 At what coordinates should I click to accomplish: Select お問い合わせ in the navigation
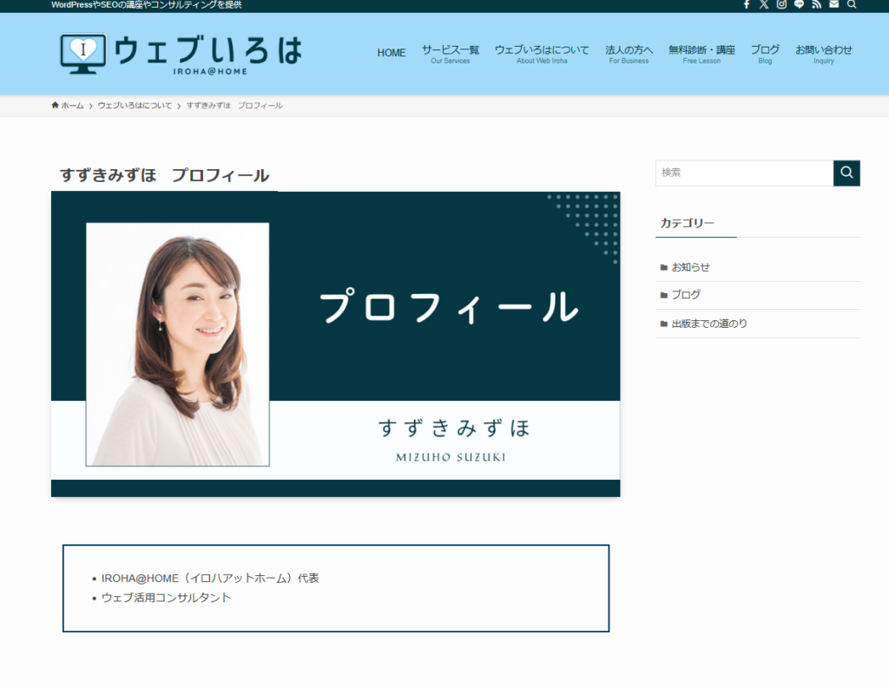point(823,54)
